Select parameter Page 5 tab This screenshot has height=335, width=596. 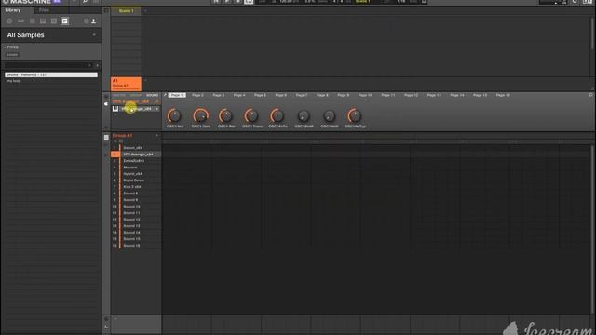[260, 95]
